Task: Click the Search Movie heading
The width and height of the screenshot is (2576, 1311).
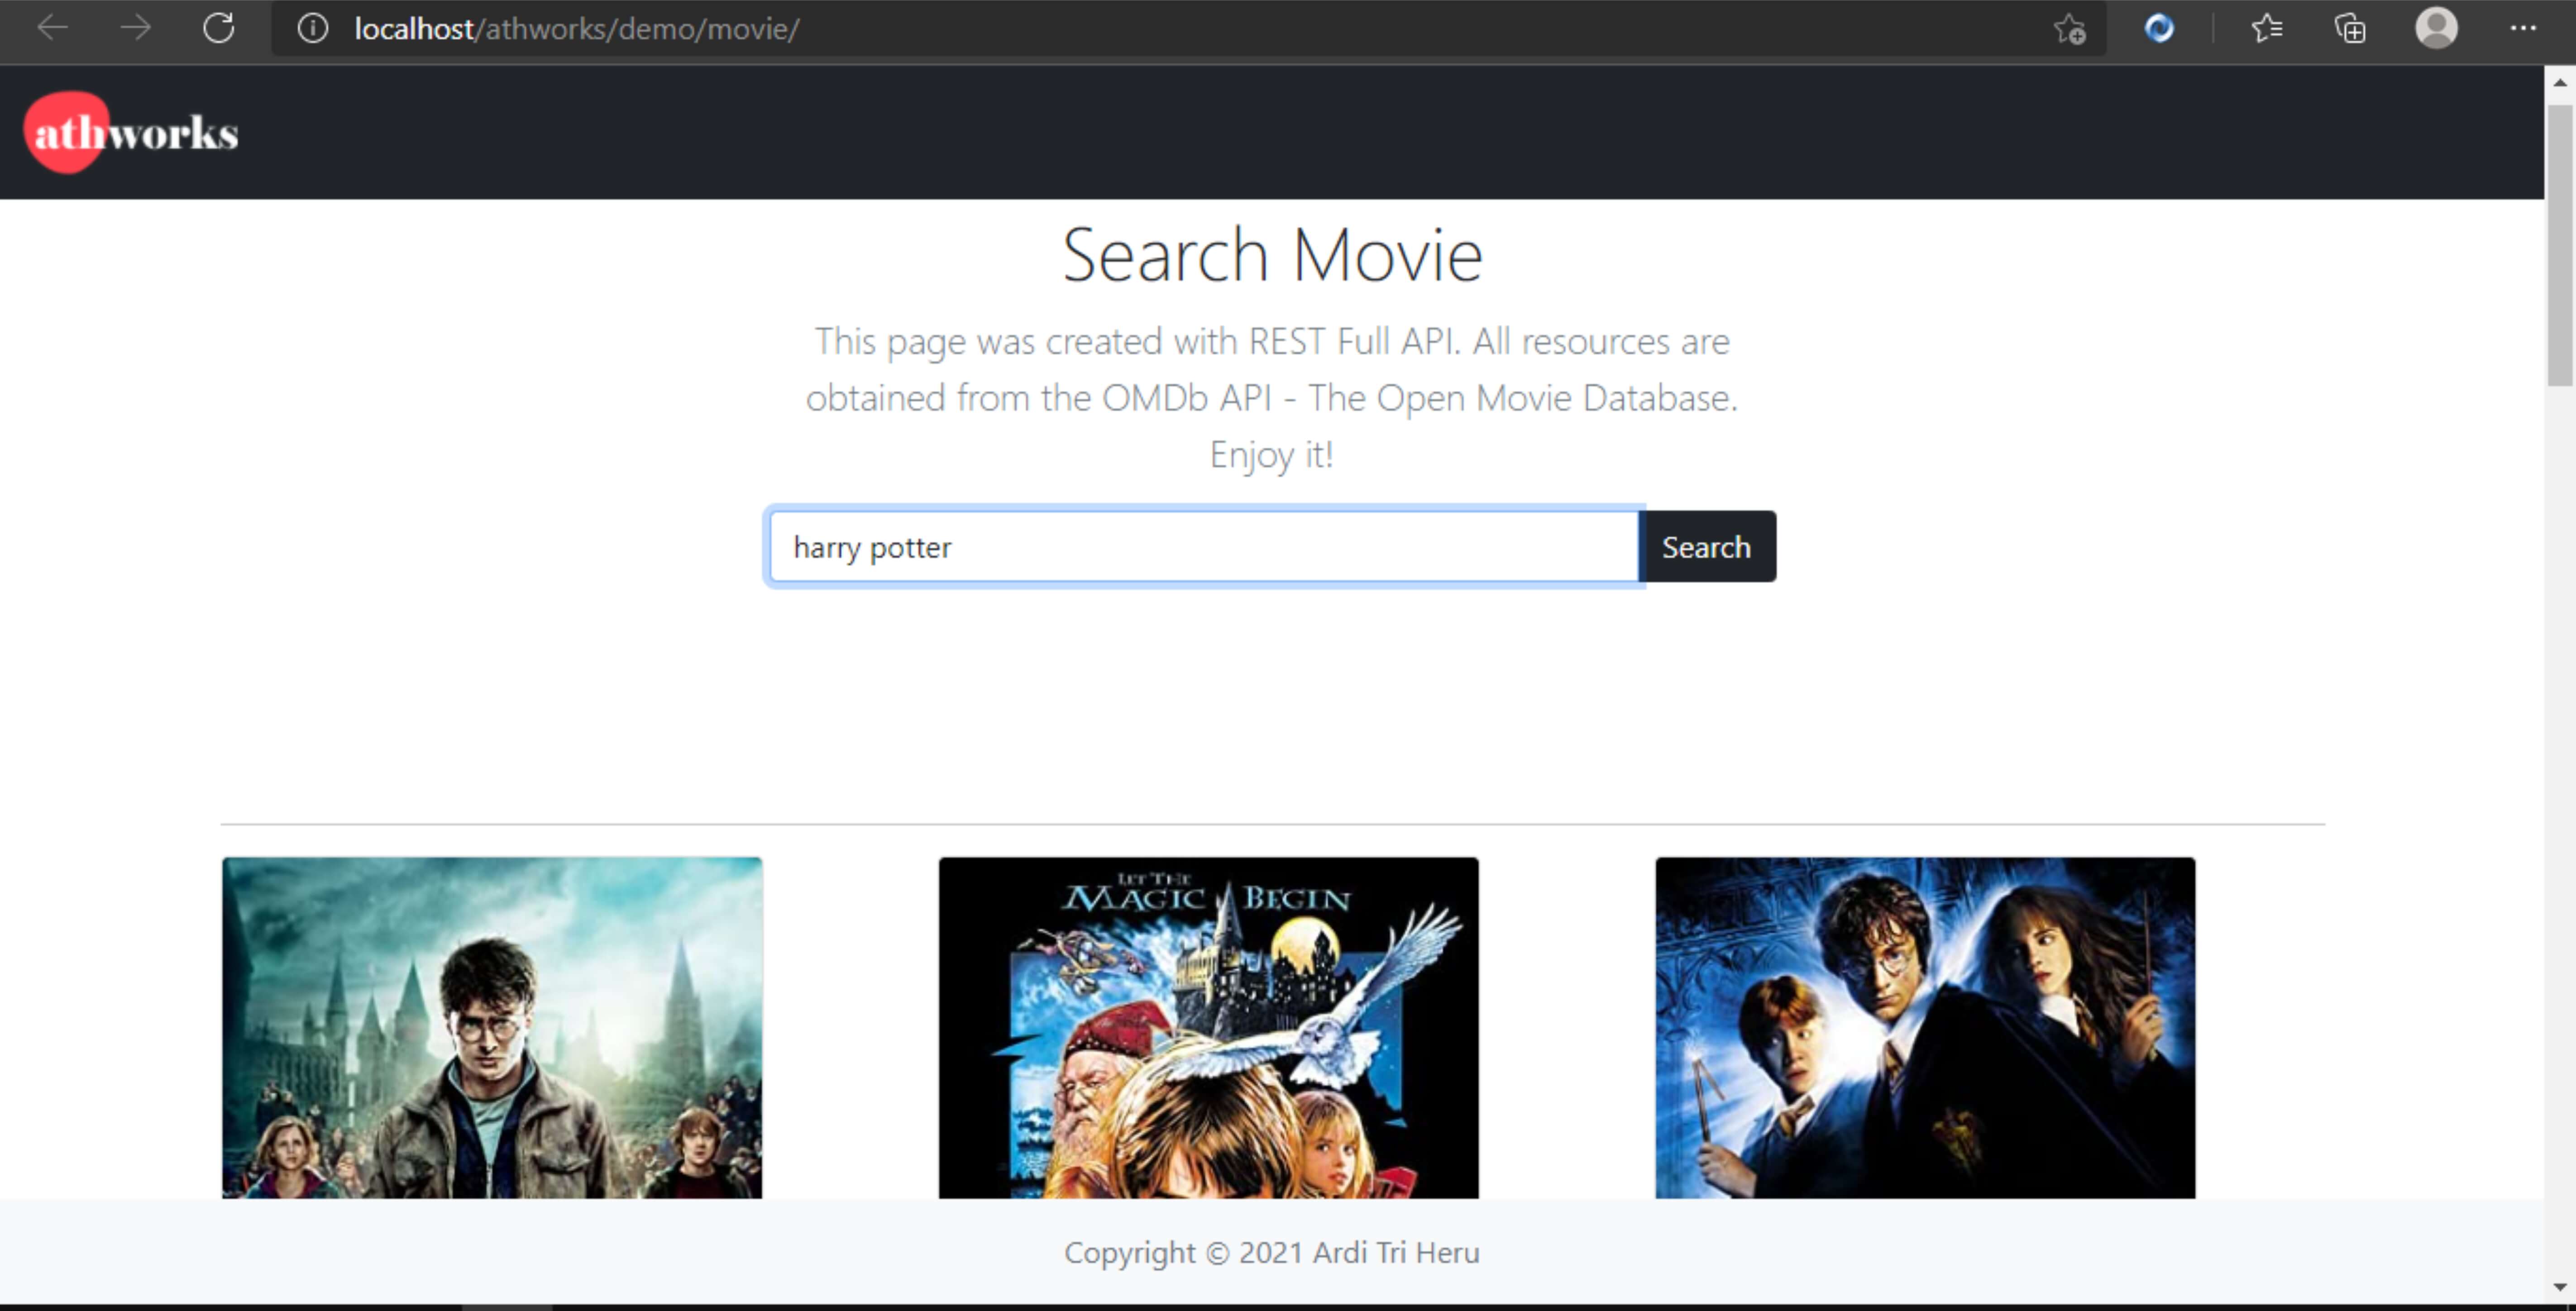Action: (1272, 255)
